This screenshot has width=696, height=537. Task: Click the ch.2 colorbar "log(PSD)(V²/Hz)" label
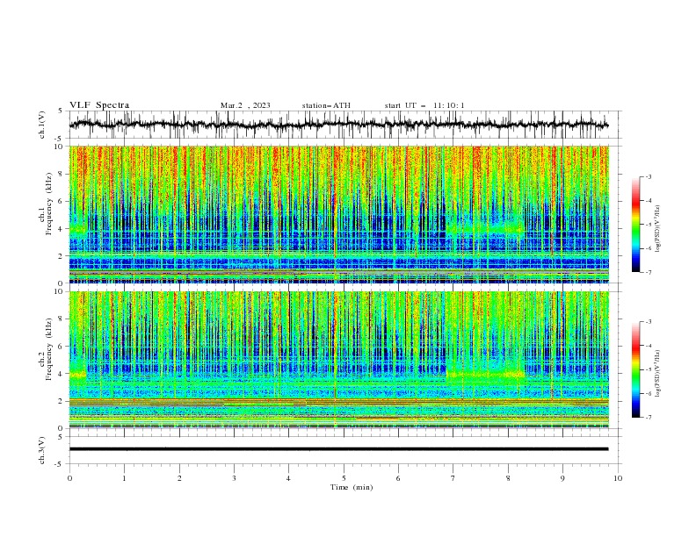(657, 373)
